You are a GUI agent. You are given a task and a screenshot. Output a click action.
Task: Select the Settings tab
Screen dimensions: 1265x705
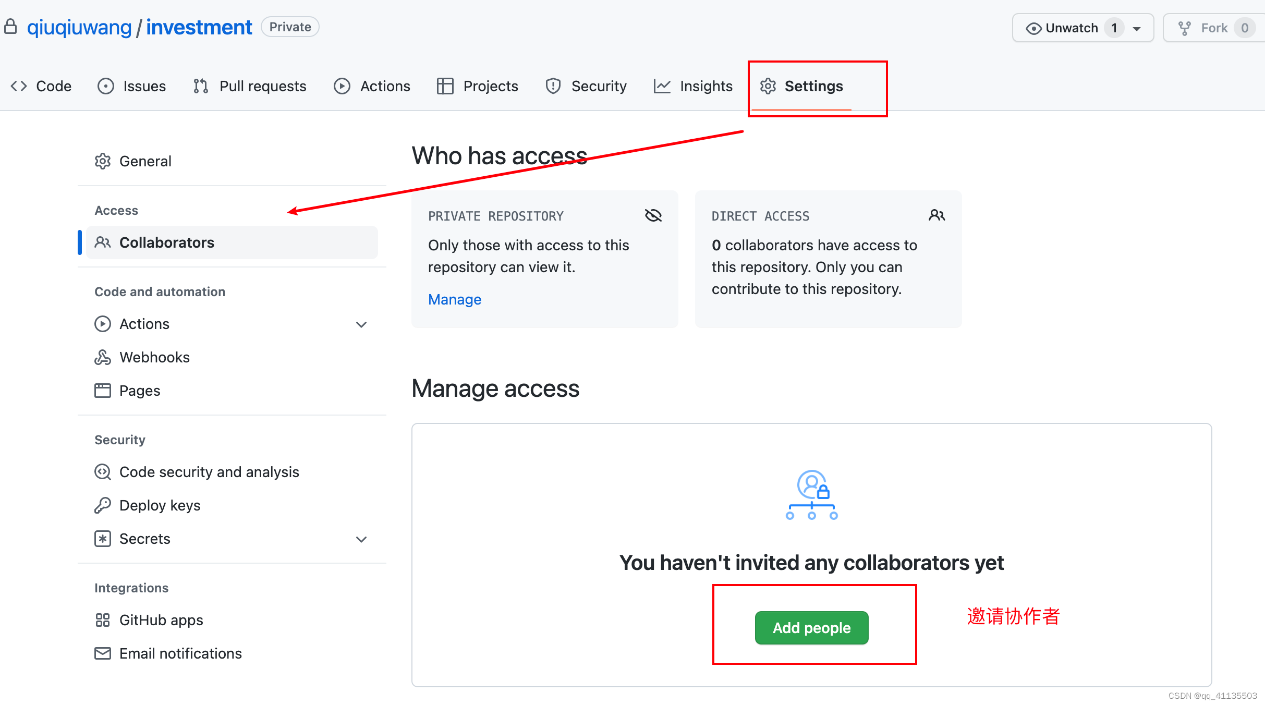(801, 86)
